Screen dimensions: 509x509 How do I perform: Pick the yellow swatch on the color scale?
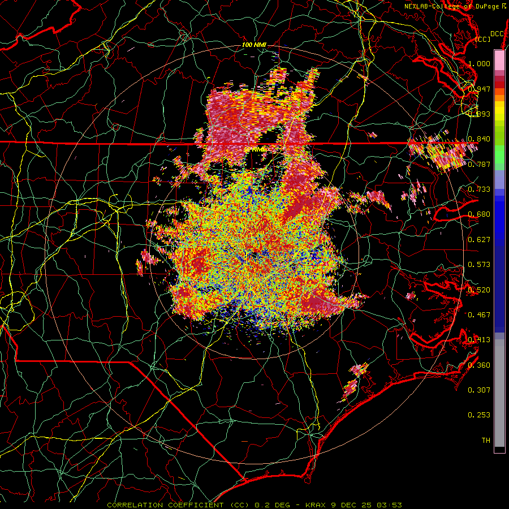pyautogui.click(x=499, y=111)
